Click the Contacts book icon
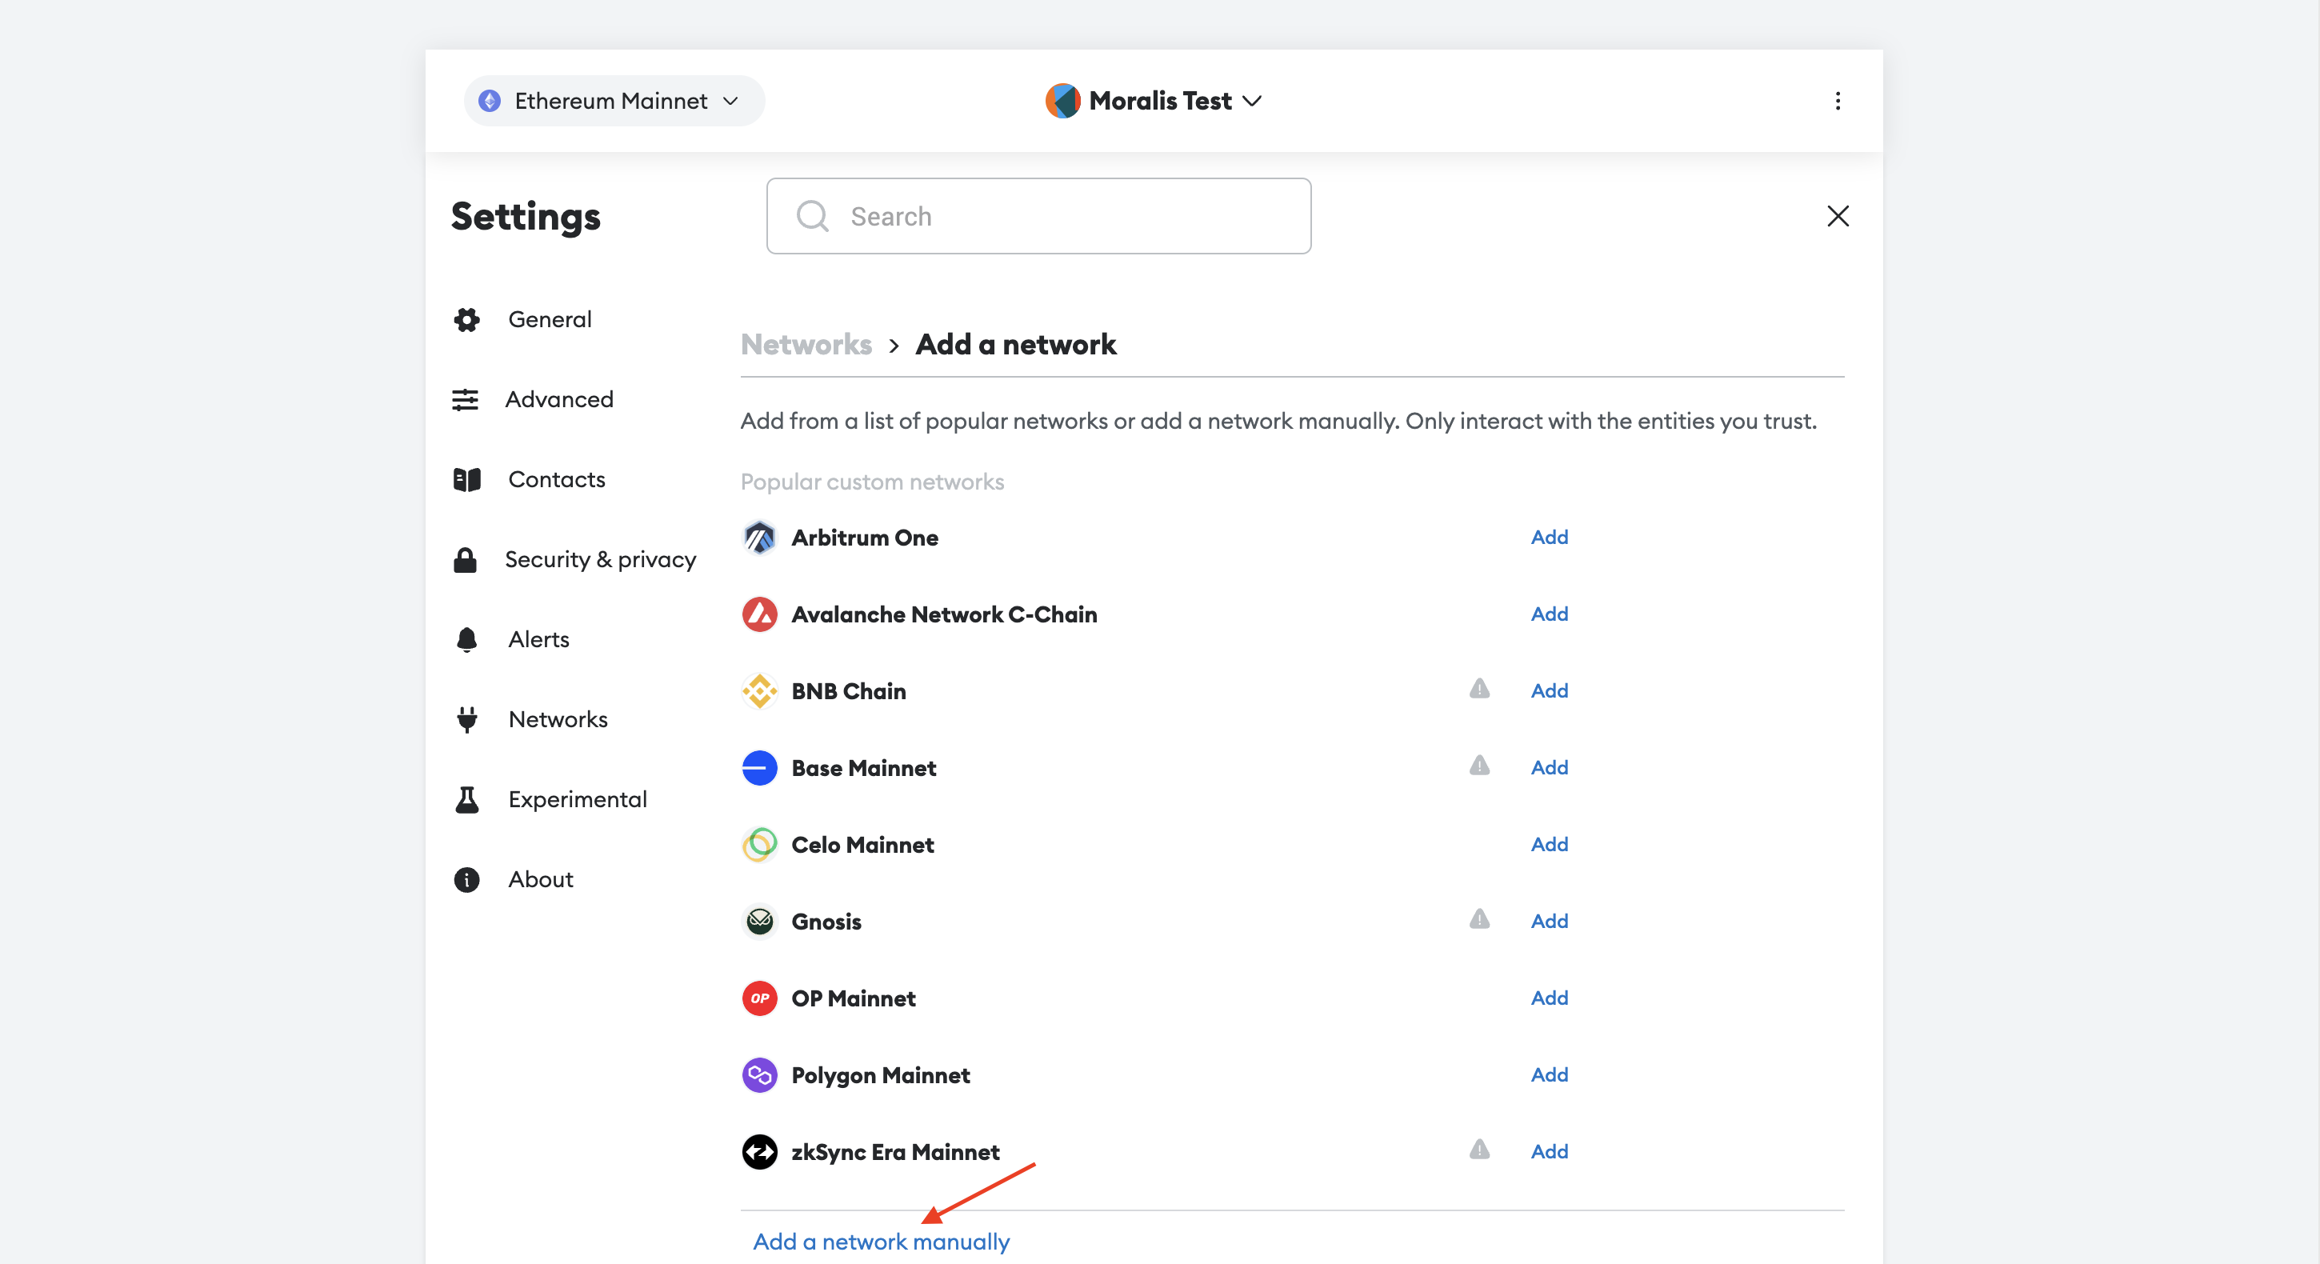This screenshot has width=2320, height=1264. click(466, 479)
